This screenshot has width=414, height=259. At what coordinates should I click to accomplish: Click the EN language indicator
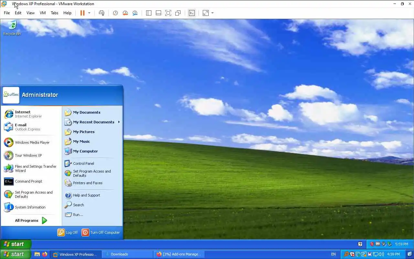pyautogui.click(x=333, y=254)
